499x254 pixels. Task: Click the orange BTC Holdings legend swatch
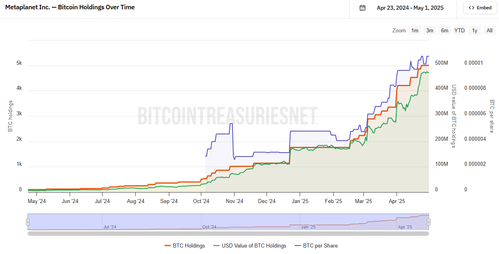[168, 246]
